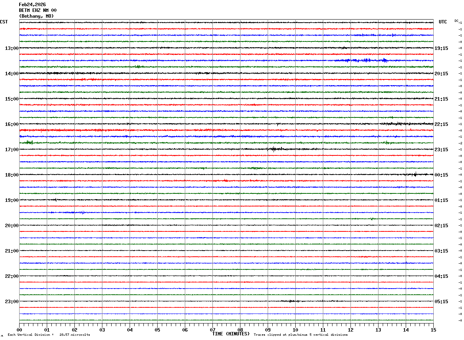Screen dimensions: 464x340
Task: Click minute 04 on the time axis
Action: (x=130, y=330)
